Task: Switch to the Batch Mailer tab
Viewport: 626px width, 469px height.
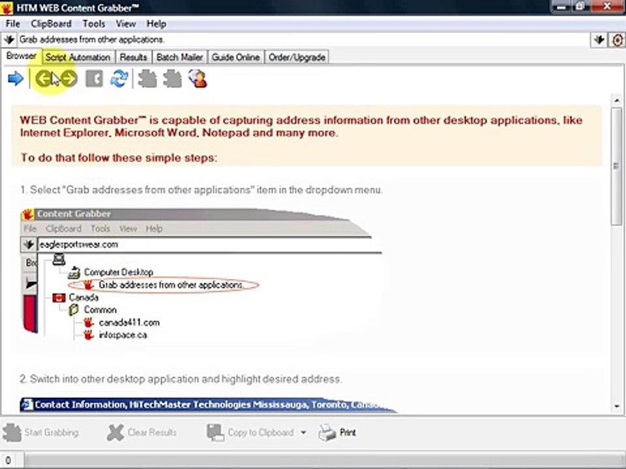Action: pyautogui.click(x=180, y=57)
